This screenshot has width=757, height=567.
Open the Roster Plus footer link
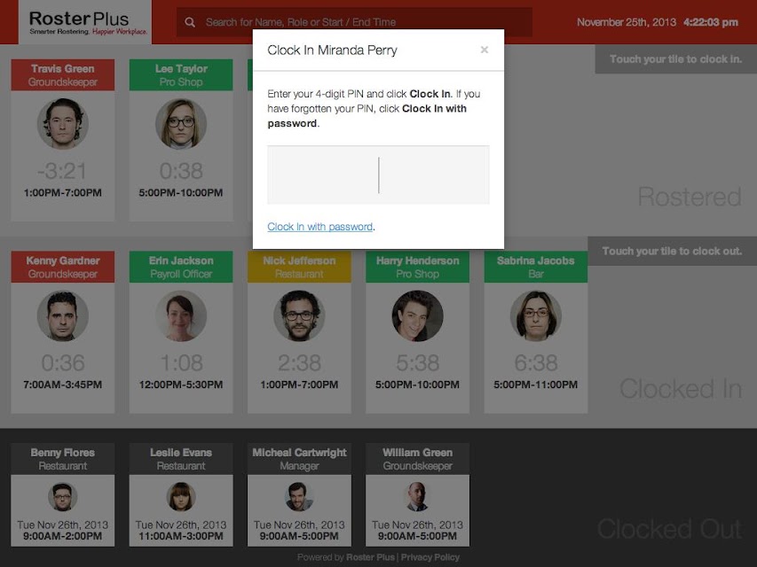(x=370, y=557)
